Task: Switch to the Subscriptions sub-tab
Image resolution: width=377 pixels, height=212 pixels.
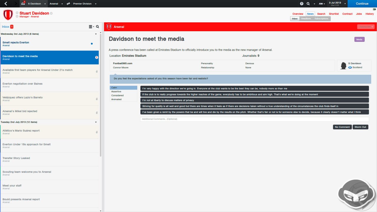Action: coord(321,19)
